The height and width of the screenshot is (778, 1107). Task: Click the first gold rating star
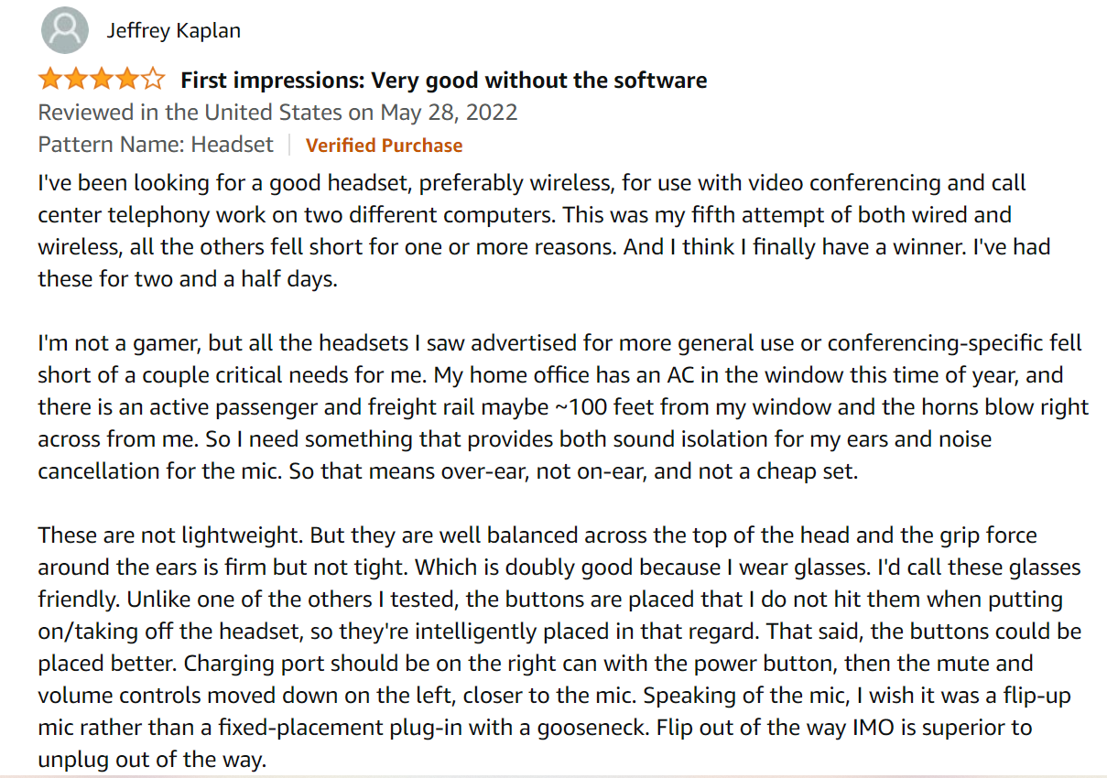(50, 80)
